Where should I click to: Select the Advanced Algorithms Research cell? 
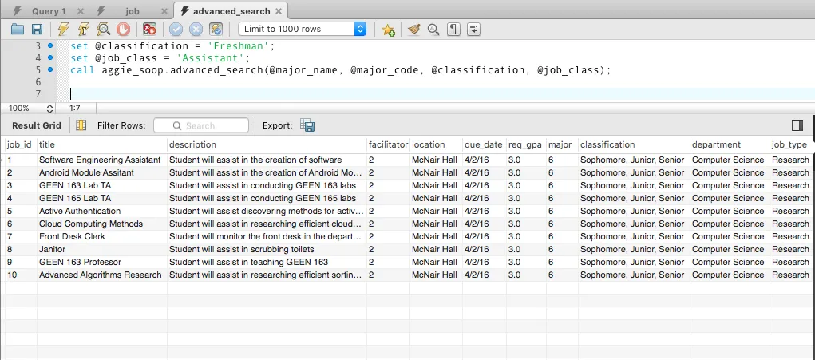click(102, 275)
